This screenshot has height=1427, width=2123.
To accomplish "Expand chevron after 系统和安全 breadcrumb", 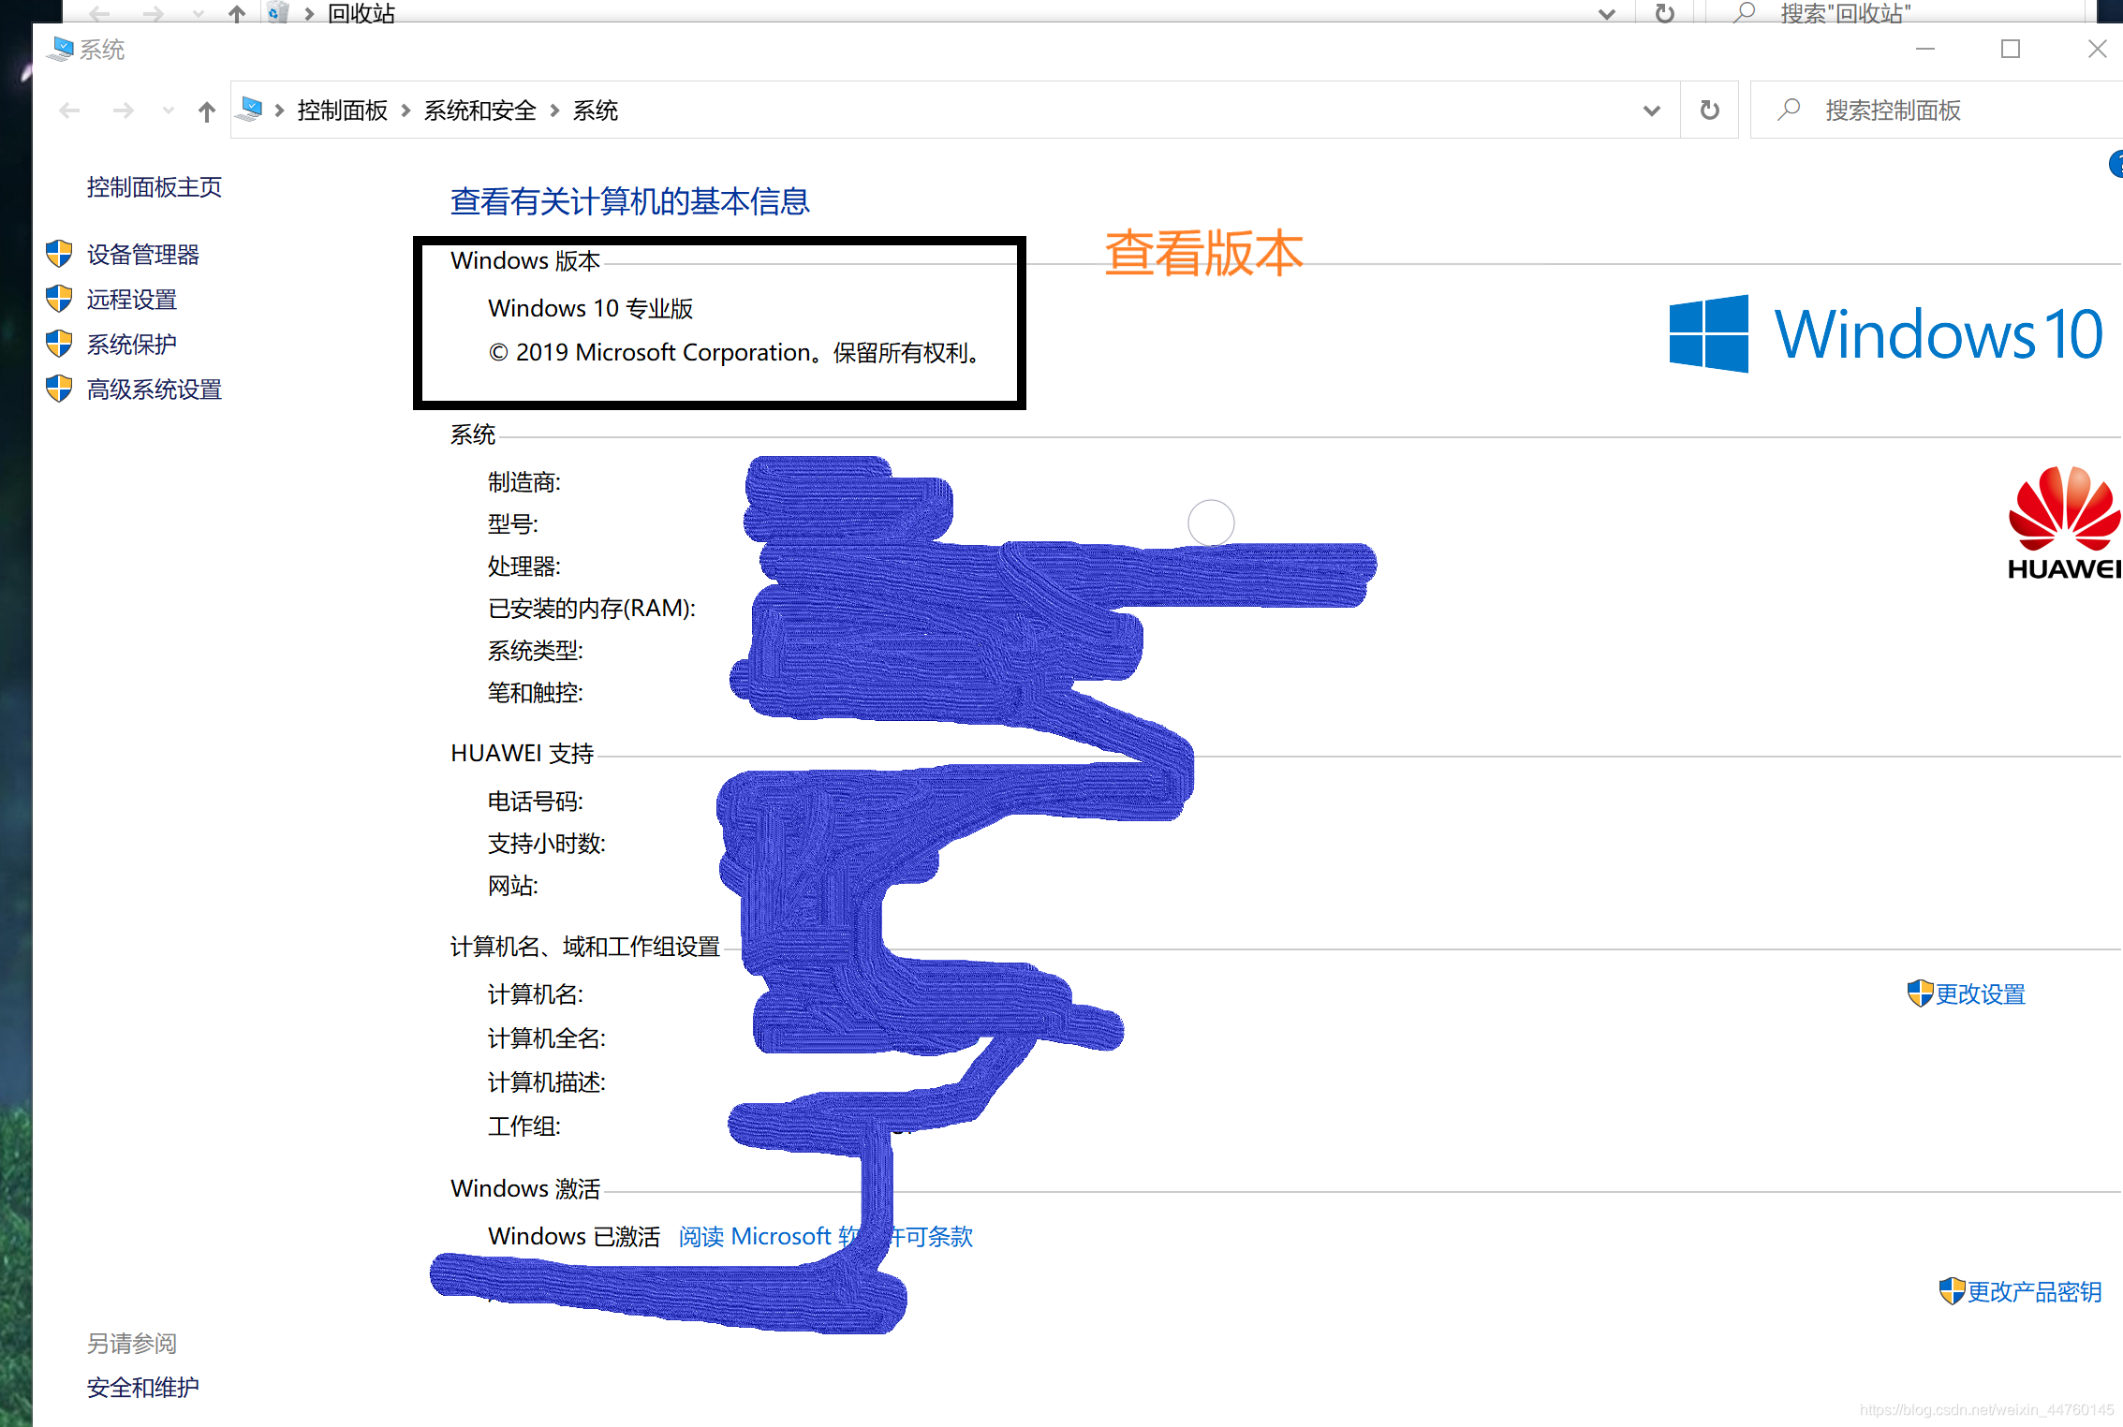I will pyautogui.click(x=554, y=110).
